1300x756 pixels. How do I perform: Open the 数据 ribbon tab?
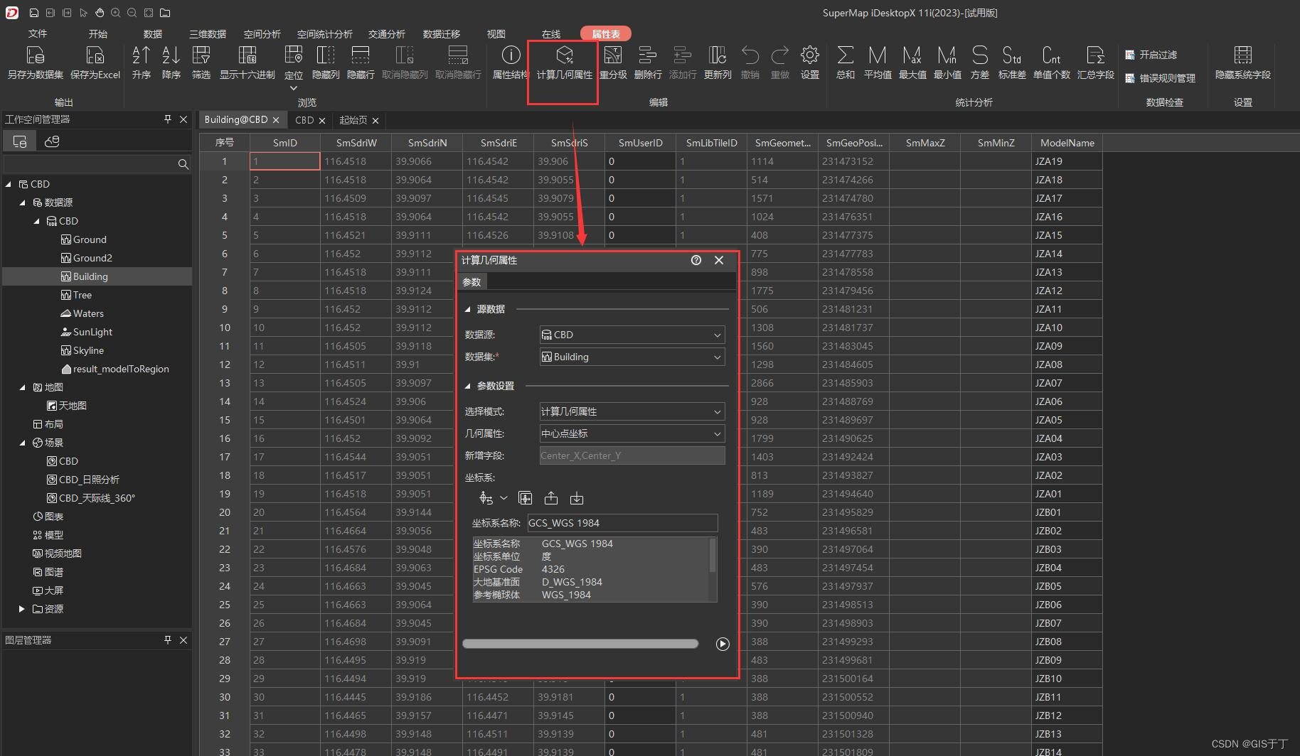pyautogui.click(x=153, y=33)
